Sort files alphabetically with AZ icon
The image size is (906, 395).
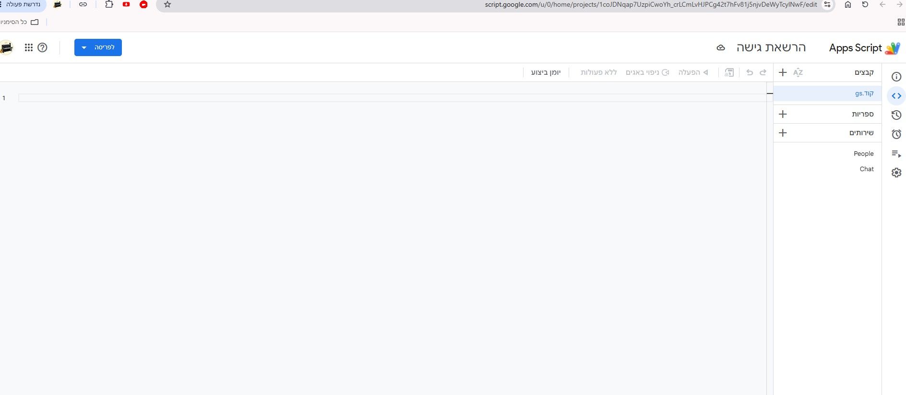coord(798,72)
